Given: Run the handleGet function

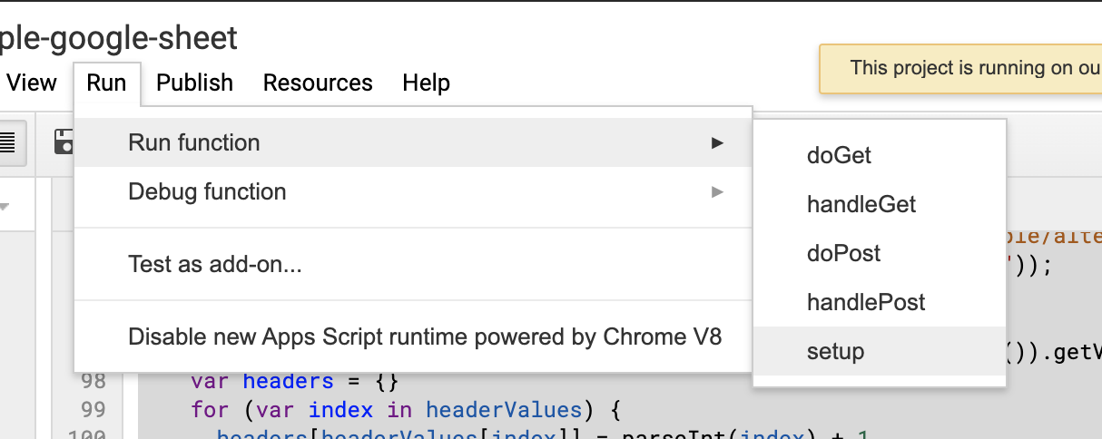Looking at the screenshot, I should point(880,204).
